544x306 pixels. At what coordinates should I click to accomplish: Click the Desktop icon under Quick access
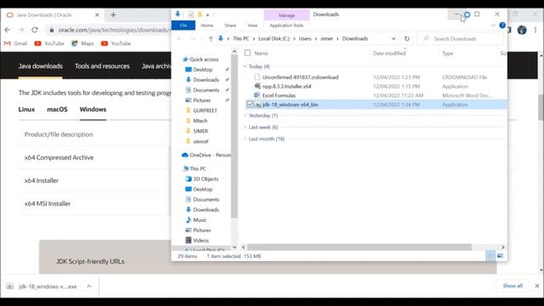click(189, 70)
